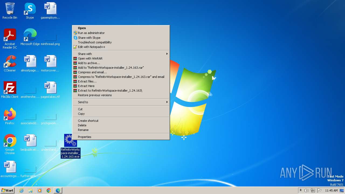Select the RefinitivWorkspace-installer exe icon
Screen dimensions: 345x194
click(x=70, y=146)
